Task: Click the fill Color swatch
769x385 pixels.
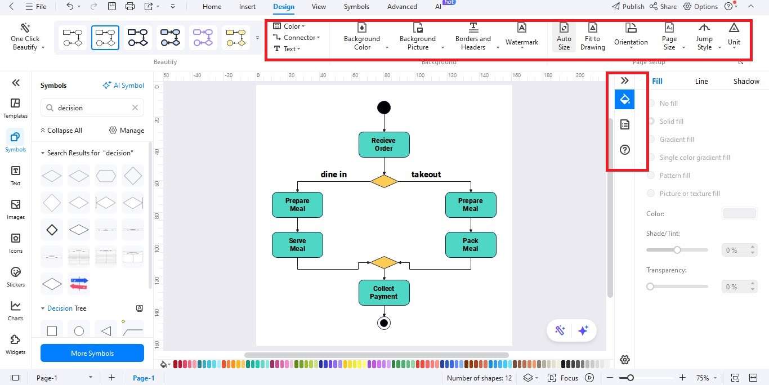Action: point(739,213)
